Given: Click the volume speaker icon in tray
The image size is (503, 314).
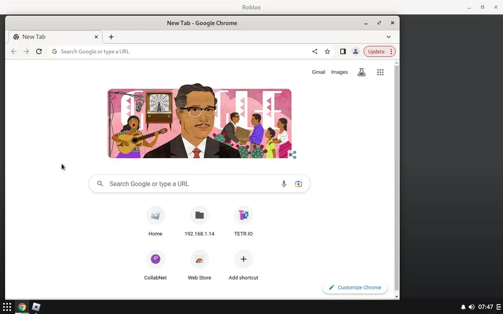Looking at the screenshot, I should tap(472, 307).
